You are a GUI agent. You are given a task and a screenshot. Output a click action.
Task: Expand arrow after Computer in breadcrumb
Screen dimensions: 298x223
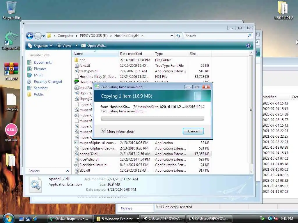[77, 36]
